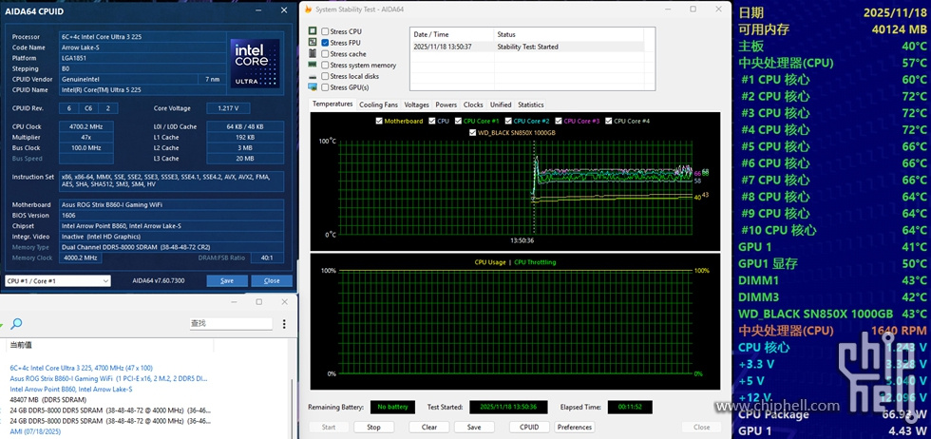Open the three-dot overflow menu icon
Screen dimensions: 931x439
pos(286,324)
